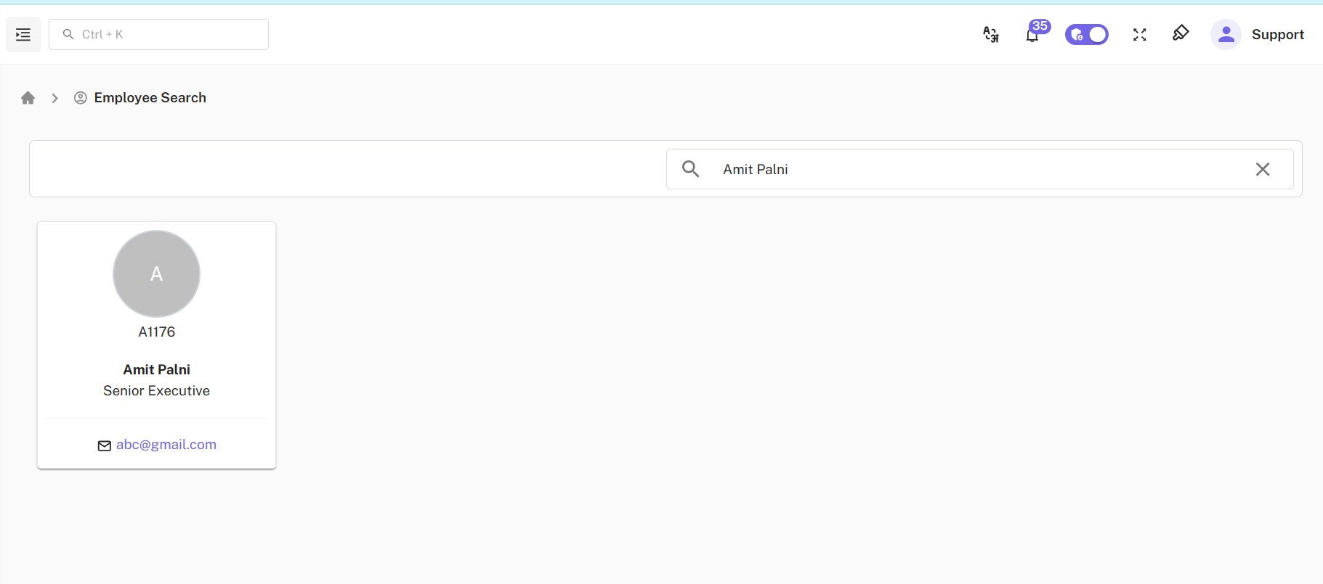Open the theme customizer paint icon
This screenshot has height=584, width=1323.
(x=1181, y=33)
